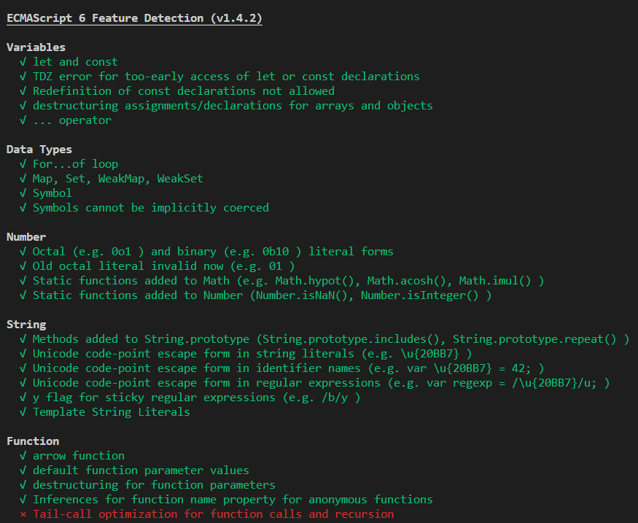Click the checkmark next to 'Symbol' line
Viewport: 638px width, 523px height.
23,193
